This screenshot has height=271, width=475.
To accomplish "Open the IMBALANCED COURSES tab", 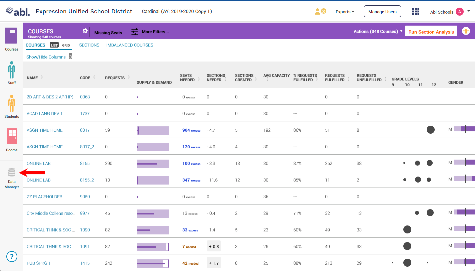I will [x=130, y=45].
